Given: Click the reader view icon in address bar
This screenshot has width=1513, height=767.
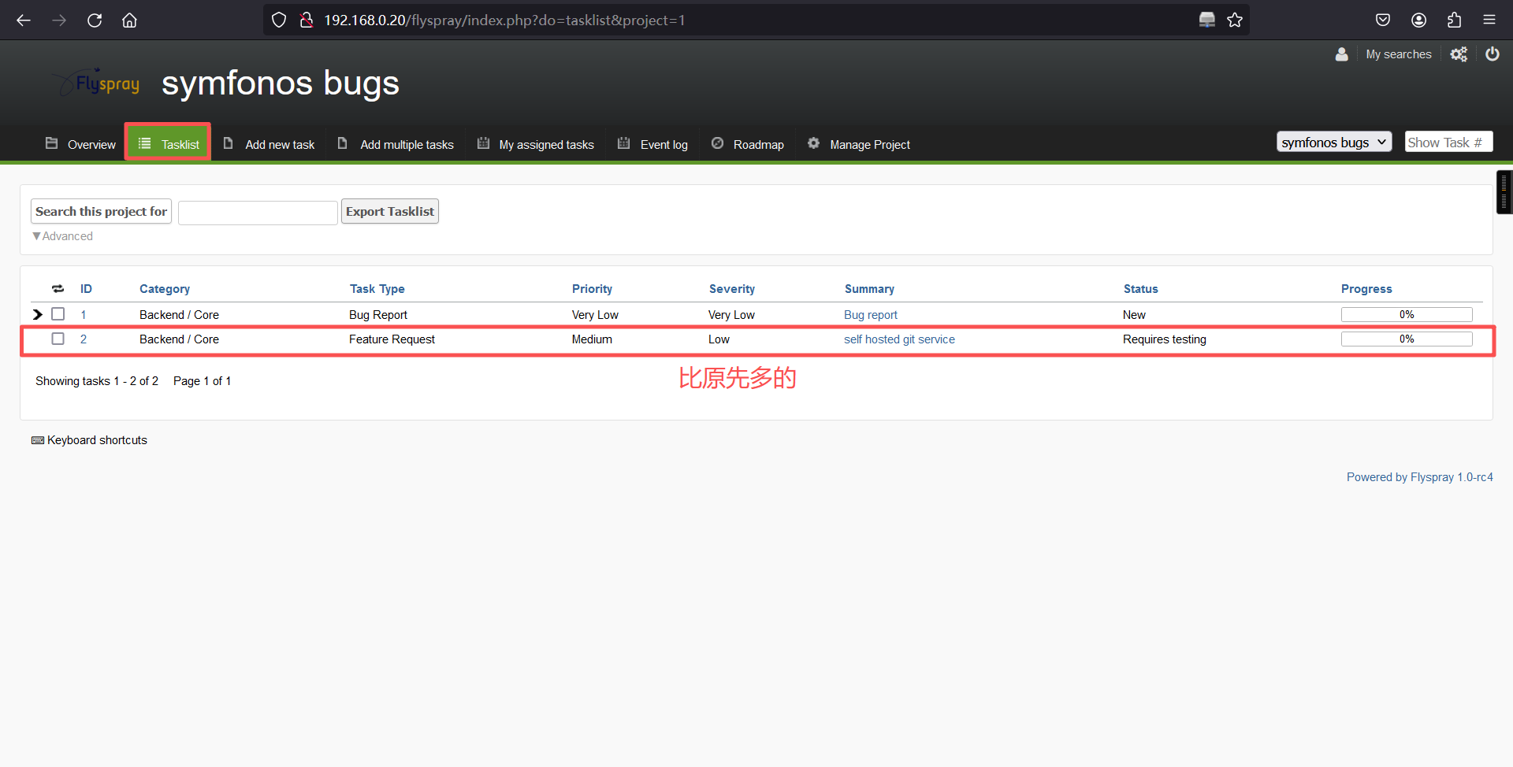Looking at the screenshot, I should pyautogui.click(x=1207, y=20).
